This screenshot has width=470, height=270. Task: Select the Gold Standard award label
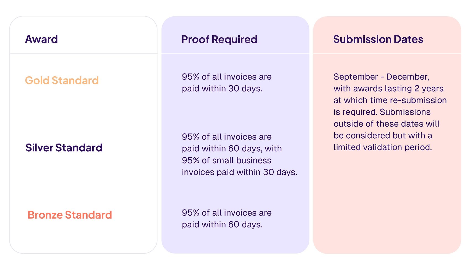62,81
